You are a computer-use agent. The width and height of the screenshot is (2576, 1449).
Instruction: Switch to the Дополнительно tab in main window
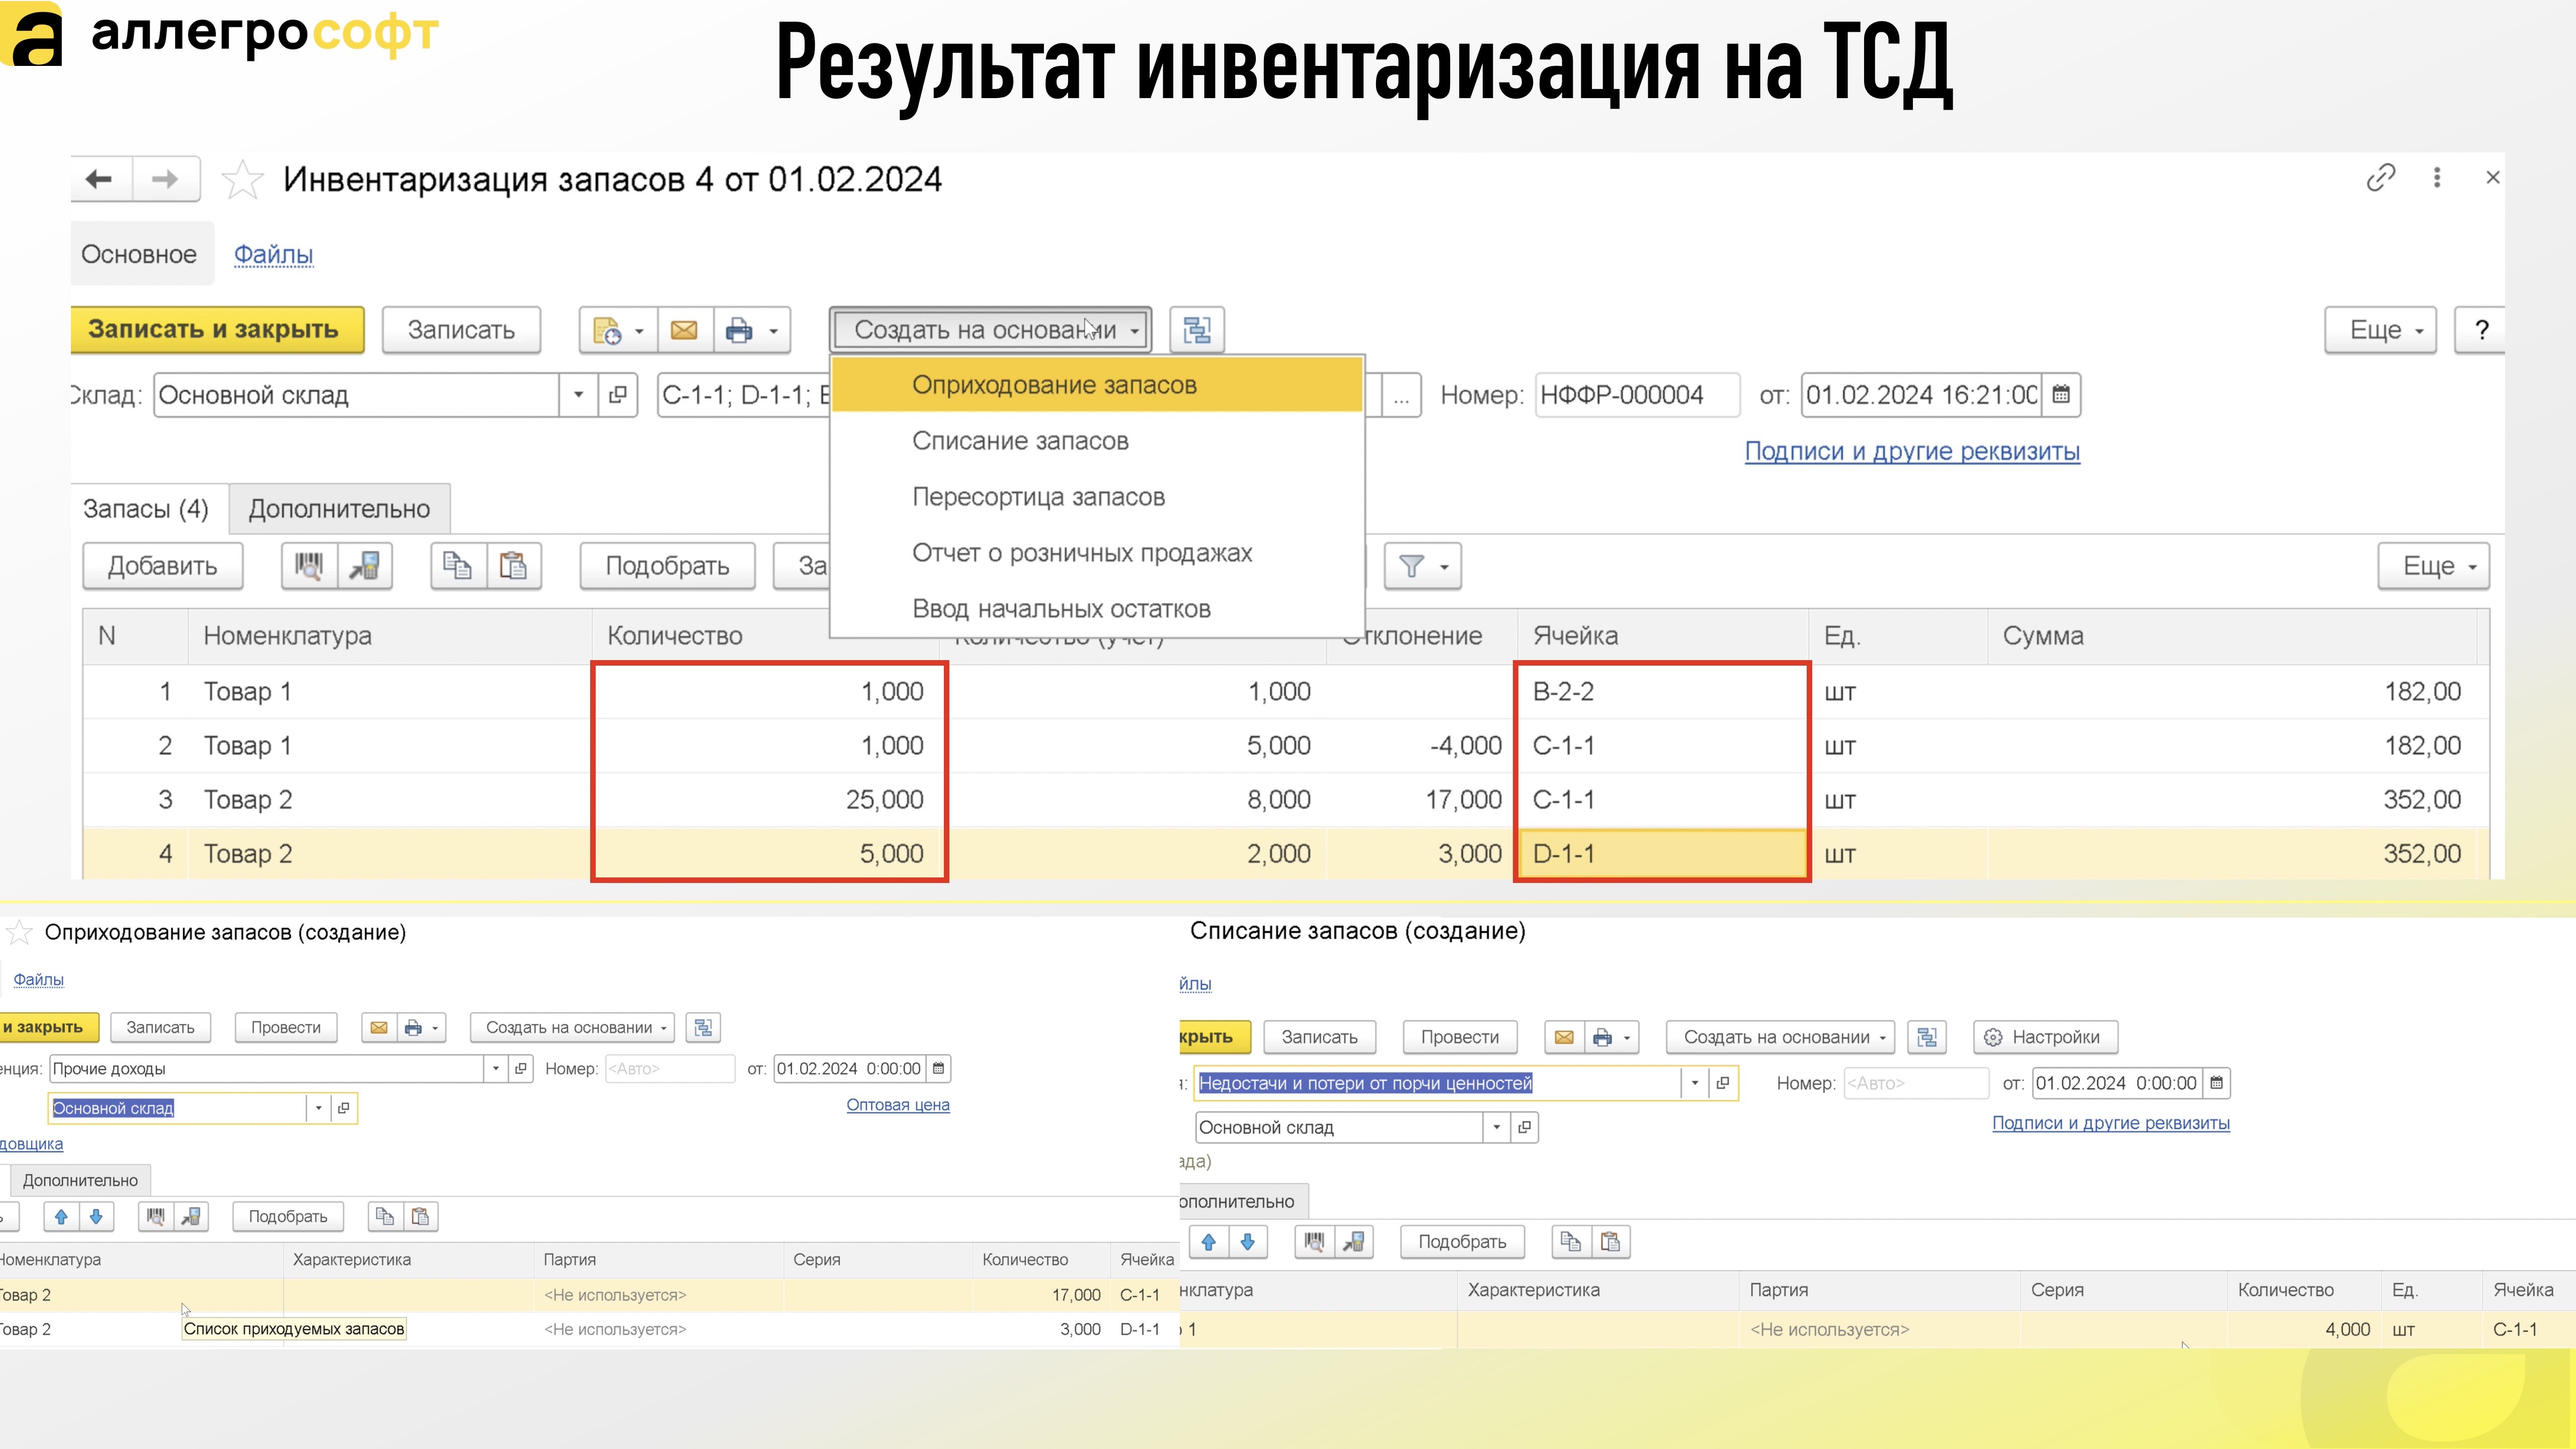point(339,509)
